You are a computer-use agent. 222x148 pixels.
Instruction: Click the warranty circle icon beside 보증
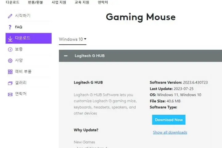[x=10, y=49]
